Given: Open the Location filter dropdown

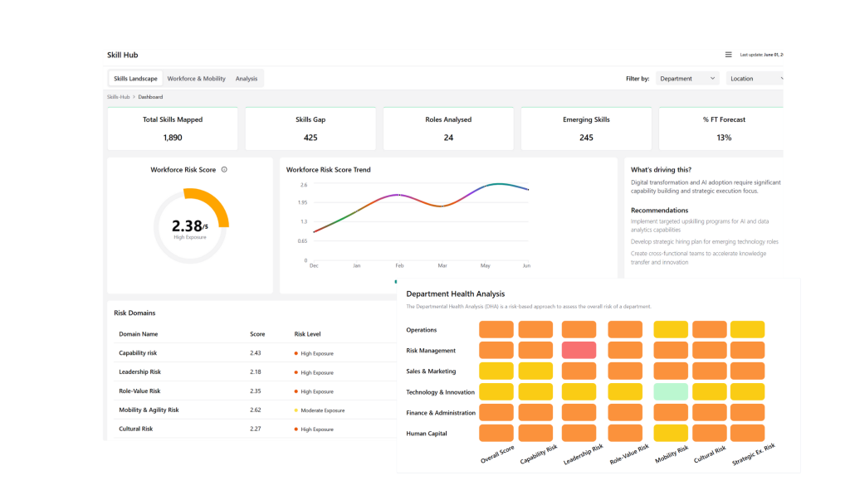Looking at the screenshot, I should (754, 79).
